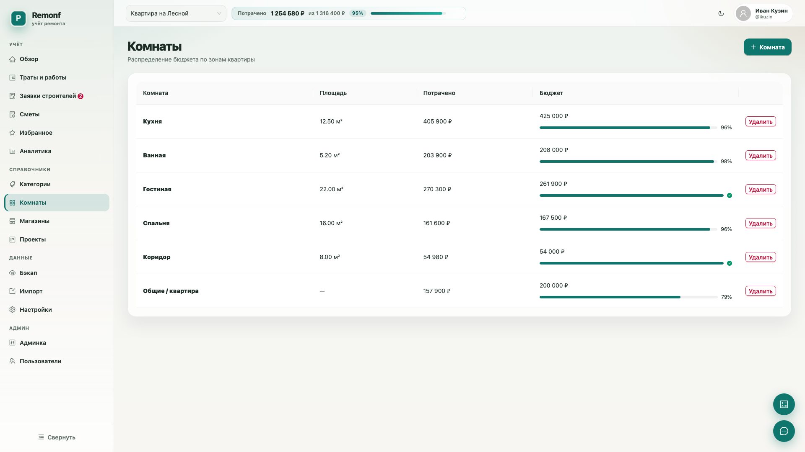Open the Иван Кузин user avatar

[743, 13]
